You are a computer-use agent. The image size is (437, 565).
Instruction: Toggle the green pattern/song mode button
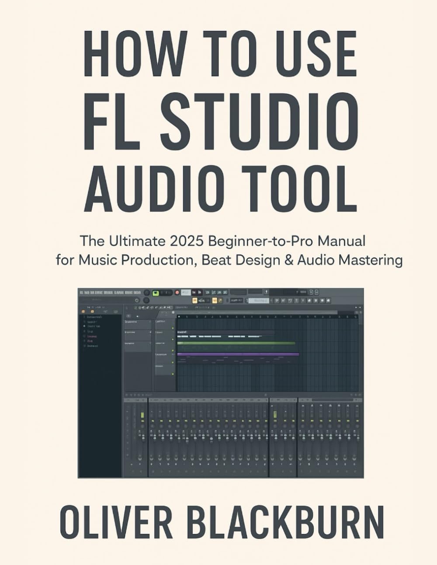tap(156, 293)
